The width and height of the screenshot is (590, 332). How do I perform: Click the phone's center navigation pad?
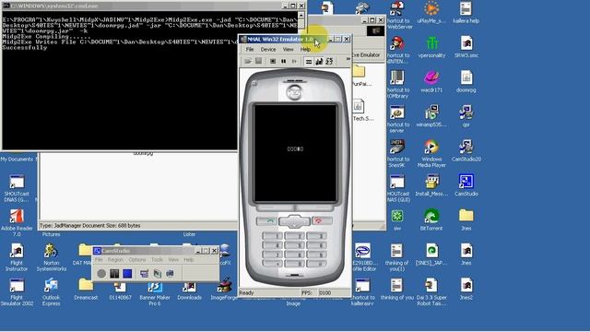pyautogui.click(x=294, y=221)
